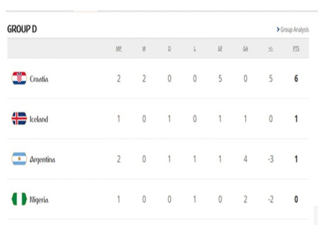This screenshot has height=245, width=327.
Task: Click the Iceland flag icon
Action: (19, 118)
